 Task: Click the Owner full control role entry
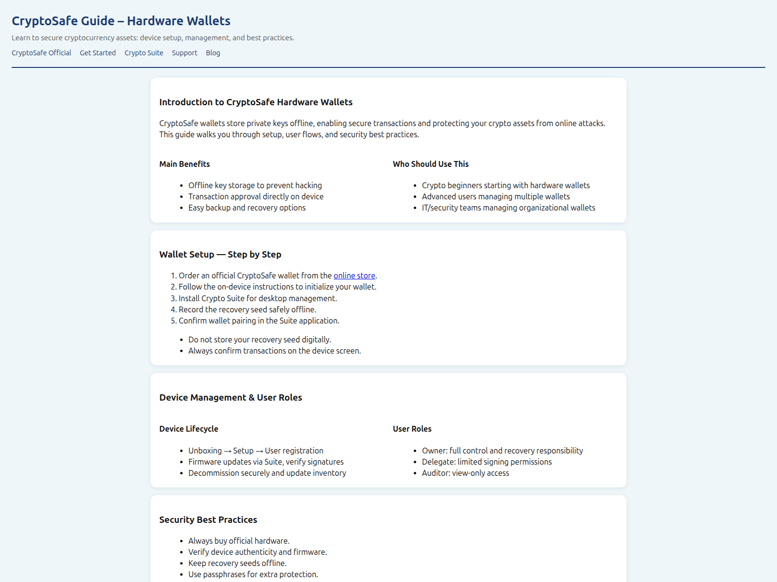(x=503, y=451)
